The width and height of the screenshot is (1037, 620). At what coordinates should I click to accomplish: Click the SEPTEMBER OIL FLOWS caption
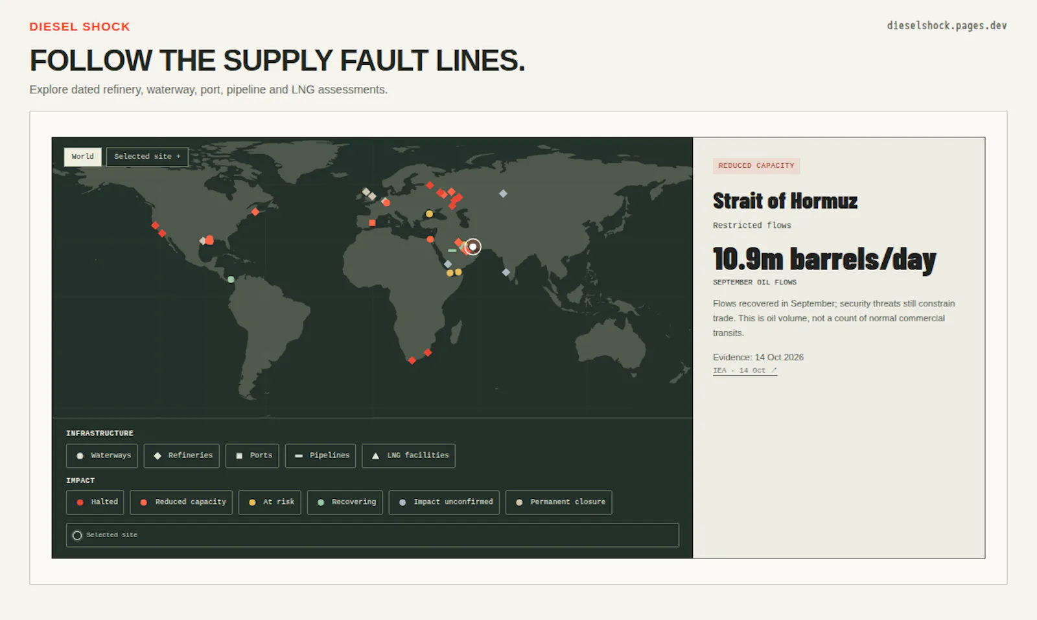(754, 282)
